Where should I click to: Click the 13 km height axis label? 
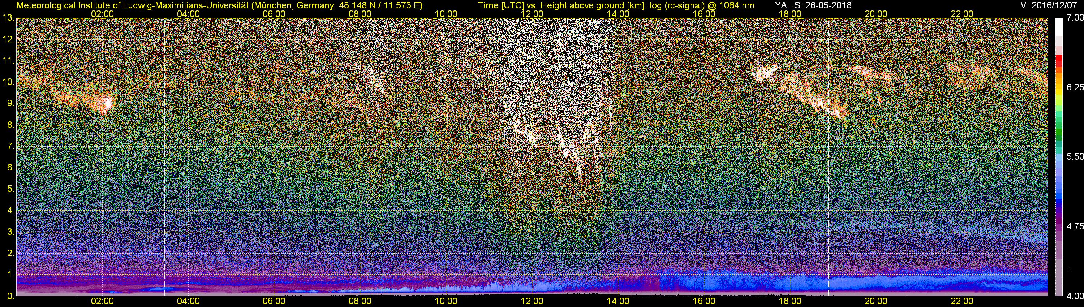click(8, 18)
